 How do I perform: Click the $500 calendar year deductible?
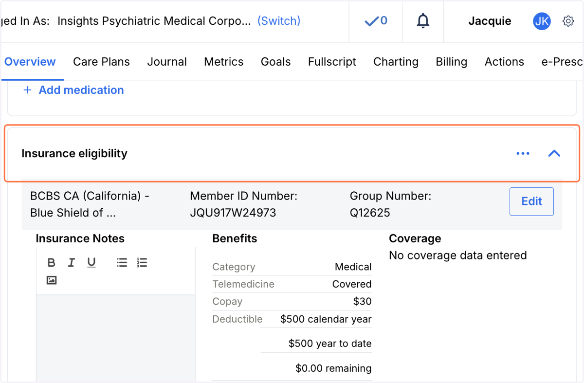click(326, 319)
